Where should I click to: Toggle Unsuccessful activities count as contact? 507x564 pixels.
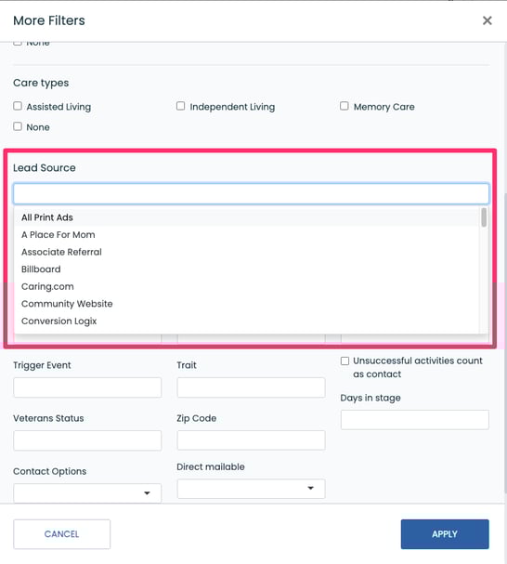click(x=344, y=361)
